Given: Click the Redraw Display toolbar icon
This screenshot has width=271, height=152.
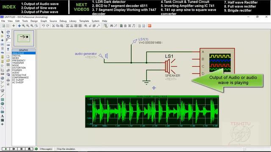Looking at the screenshot, I should tap(4, 26).
